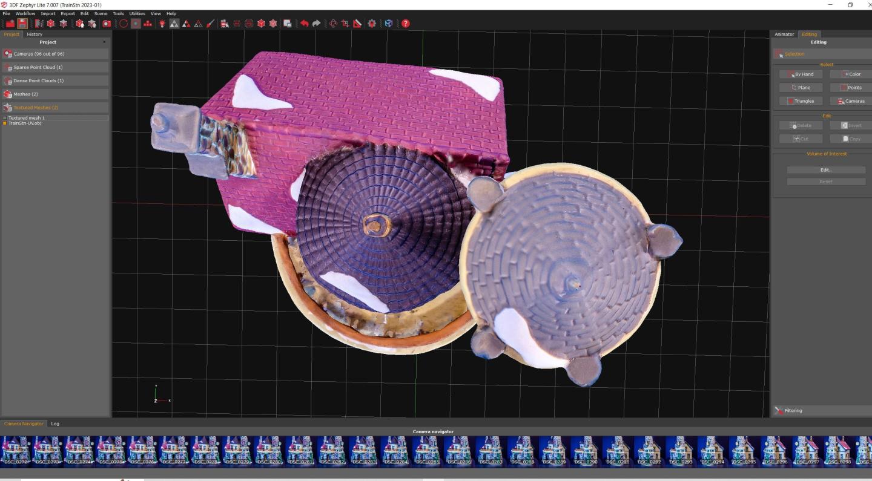
Task: Open help with the question mark icon
Action: [406, 24]
